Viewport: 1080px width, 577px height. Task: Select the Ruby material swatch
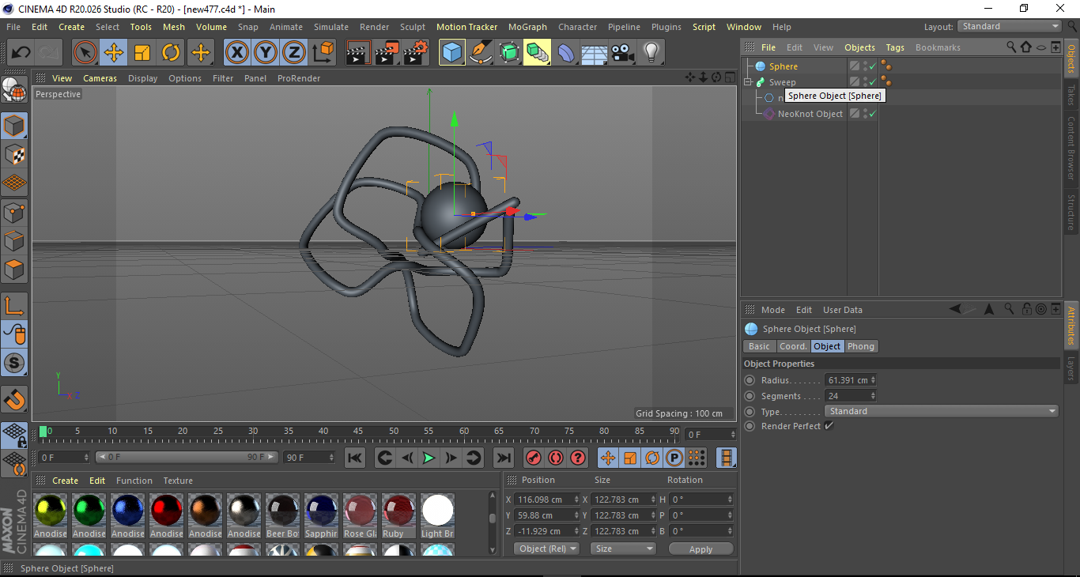(x=398, y=515)
